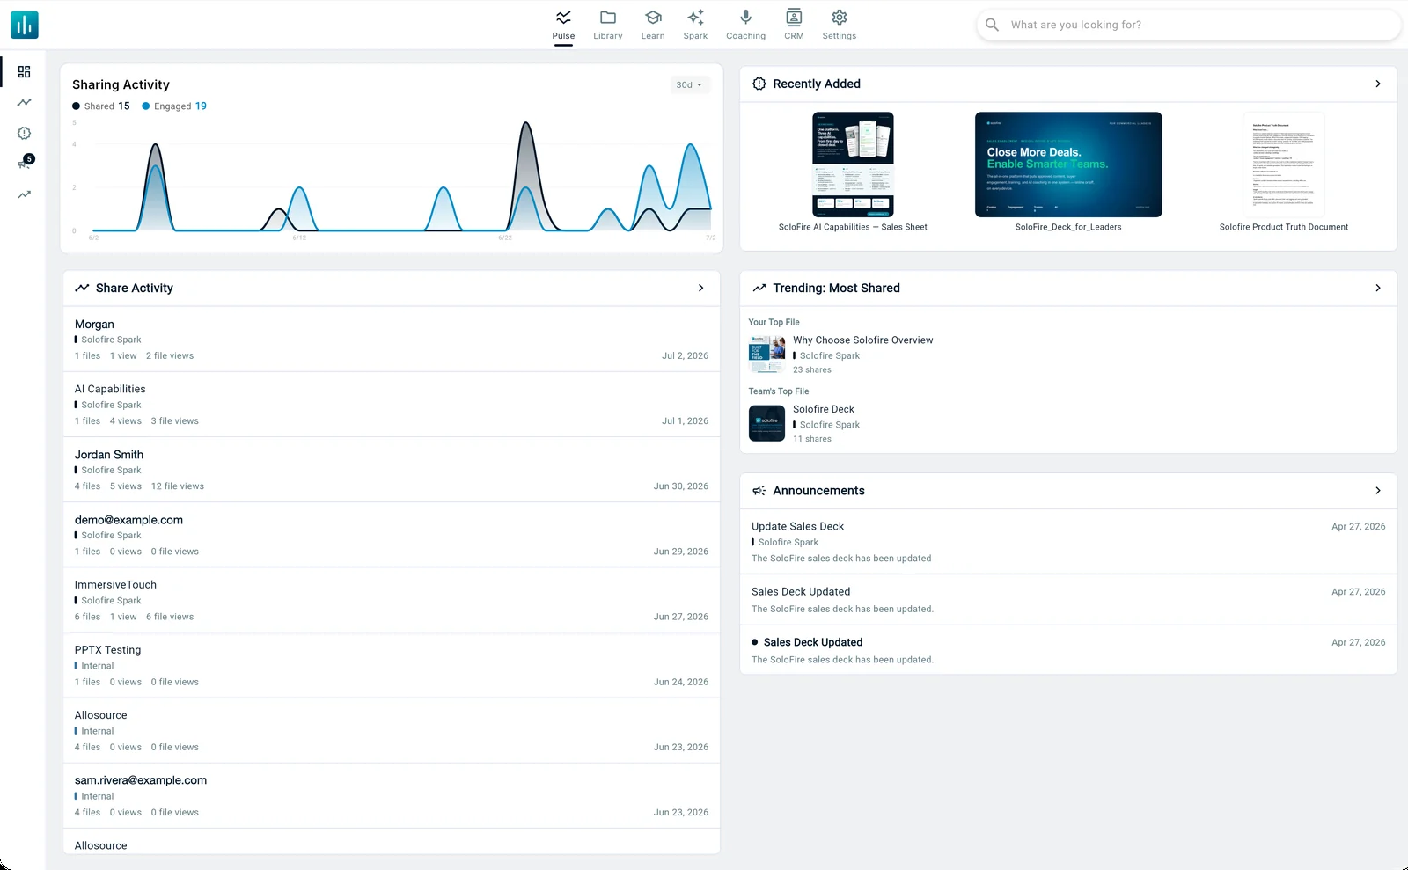Open the Update Sales Deck announcement
The height and width of the screenshot is (870, 1408).
[1068, 542]
